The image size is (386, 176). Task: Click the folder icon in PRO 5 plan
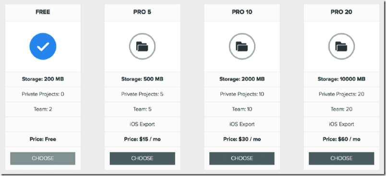tap(142, 46)
